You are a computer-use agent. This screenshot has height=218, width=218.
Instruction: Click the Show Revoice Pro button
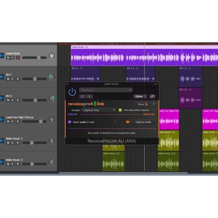click(x=143, y=104)
